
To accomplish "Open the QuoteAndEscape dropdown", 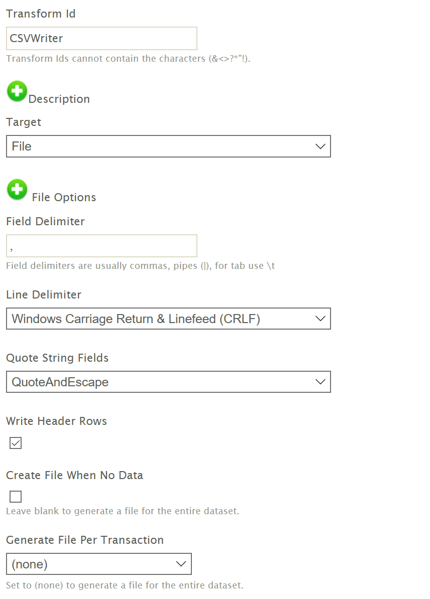I will click(168, 382).
